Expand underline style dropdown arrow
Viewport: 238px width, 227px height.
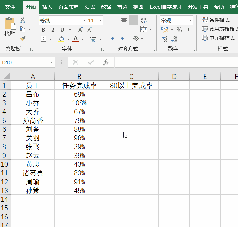point(70,30)
